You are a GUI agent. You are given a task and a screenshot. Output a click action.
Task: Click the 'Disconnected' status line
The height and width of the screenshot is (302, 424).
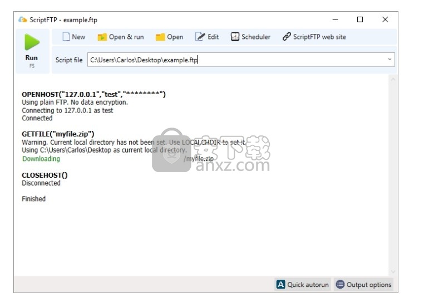pyautogui.click(x=41, y=183)
